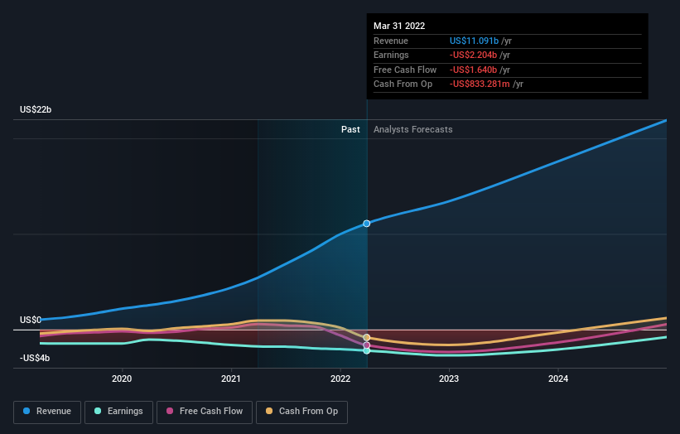
Task: Click the Analysts Forecasts label
Action: click(412, 129)
